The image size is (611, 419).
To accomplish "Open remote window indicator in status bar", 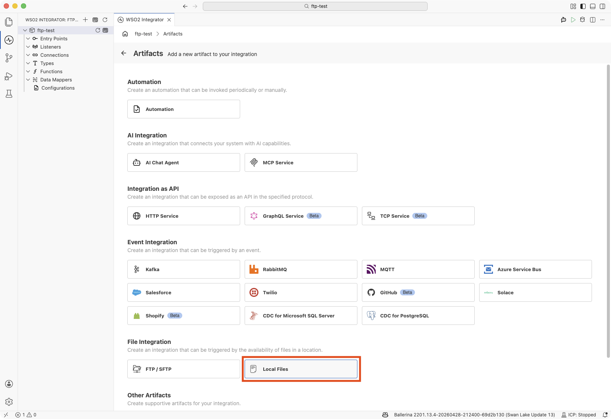I will pyautogui.click(x=6, y=415).
